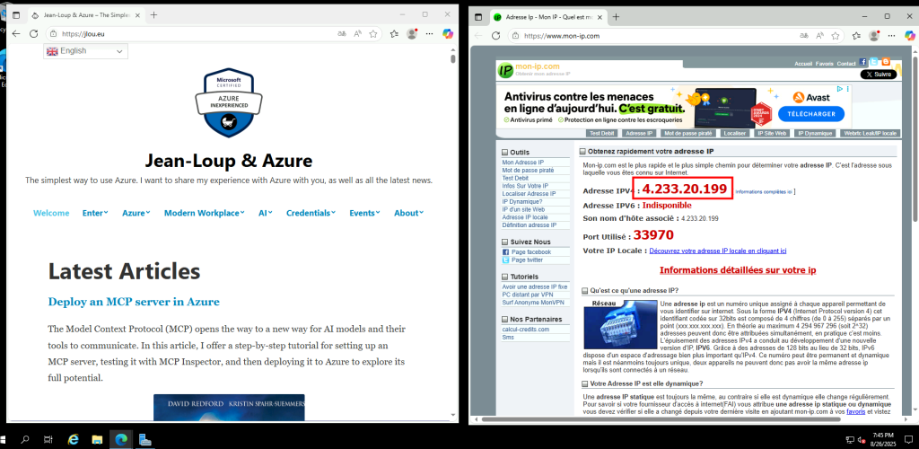Open a new tab in mon-ip window

(616, 17)
